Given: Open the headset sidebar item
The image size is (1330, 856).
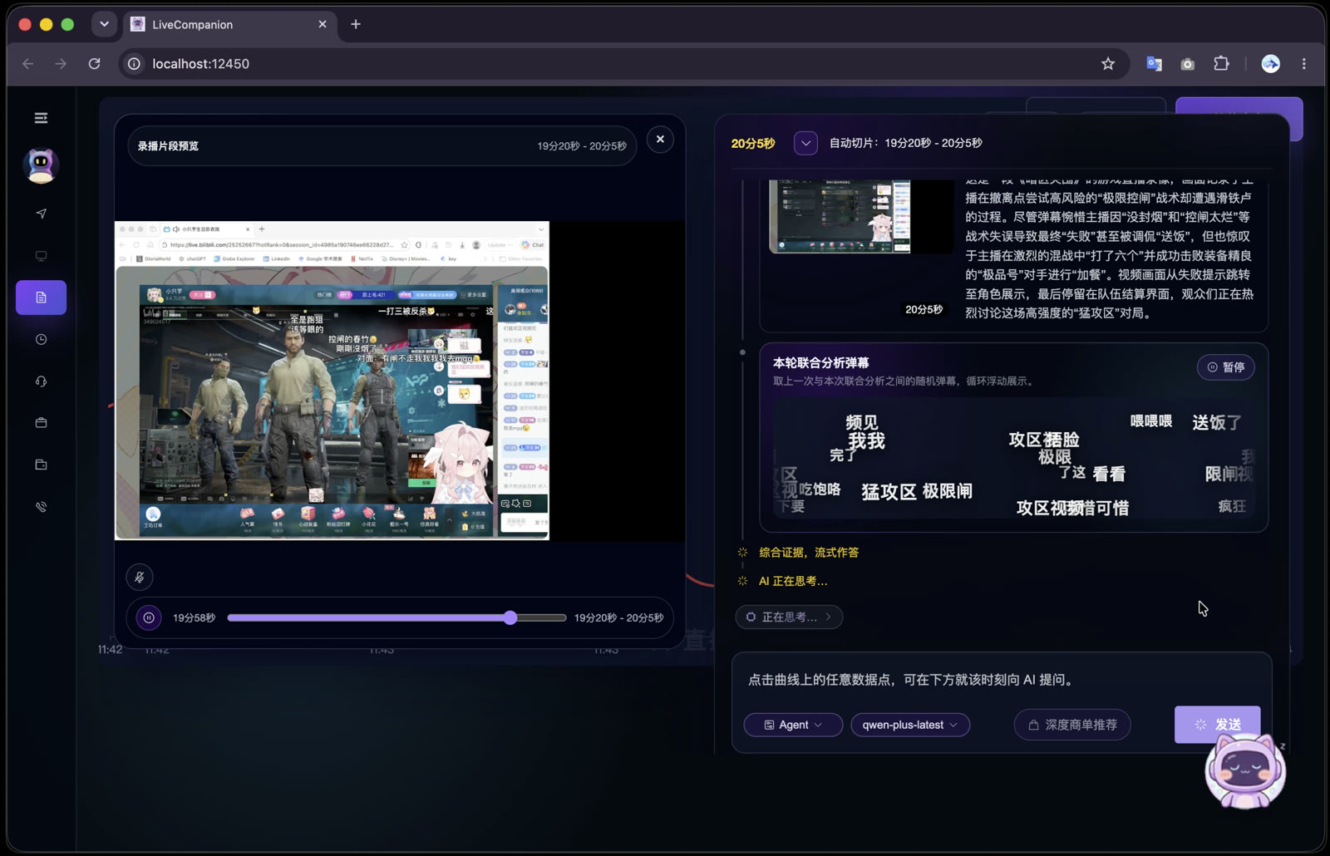Looking at the screenshot, I should [41, 381].
